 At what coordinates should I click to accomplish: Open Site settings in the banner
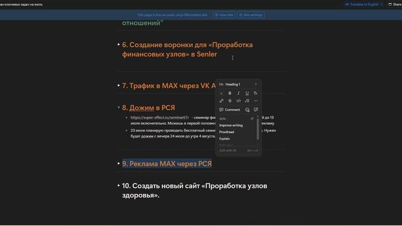(x=251, y=15)
